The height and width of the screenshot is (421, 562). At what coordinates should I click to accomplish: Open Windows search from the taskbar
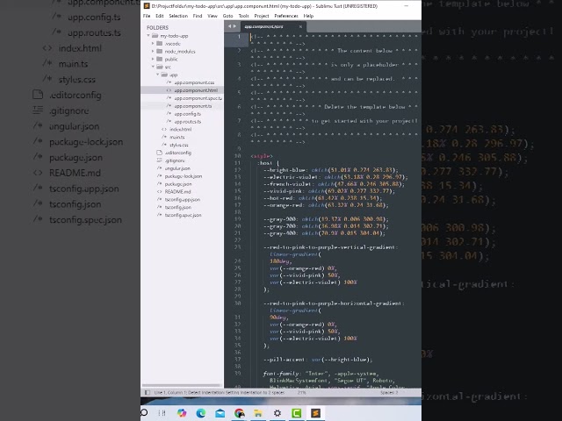pos(144,413)
